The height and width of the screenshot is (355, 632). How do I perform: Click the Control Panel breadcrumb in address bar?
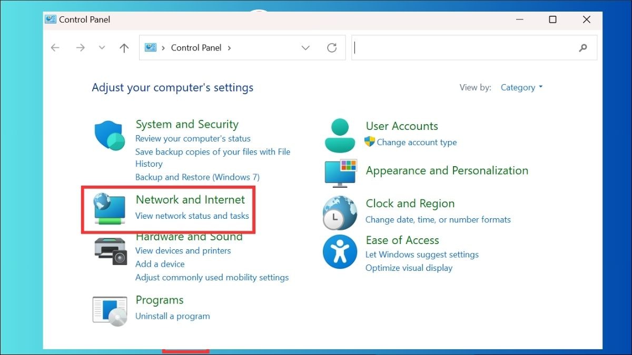tap(196, 48)
